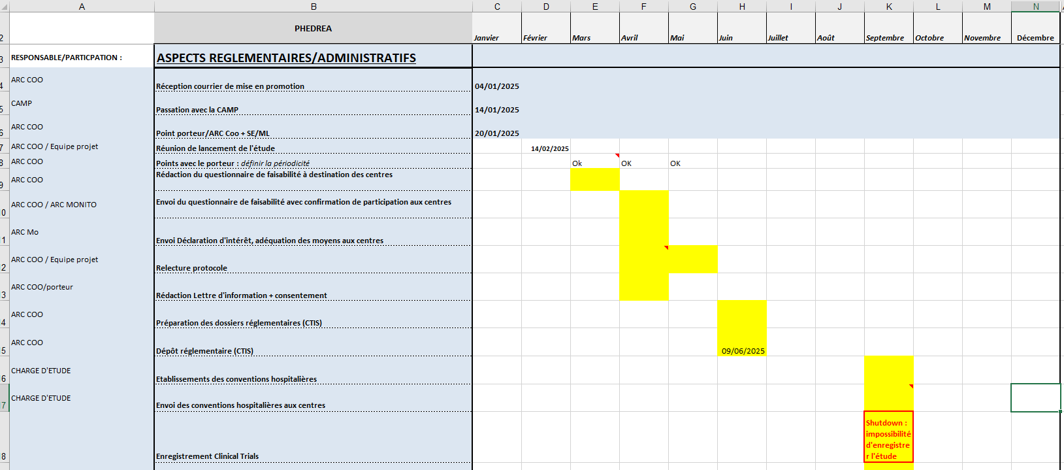Select the column K header
The width and height of the screenshot is (1064, 470).
[x=888, y=7]
